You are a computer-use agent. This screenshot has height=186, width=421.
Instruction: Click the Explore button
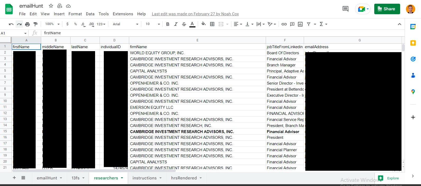(x=389, y=178)
